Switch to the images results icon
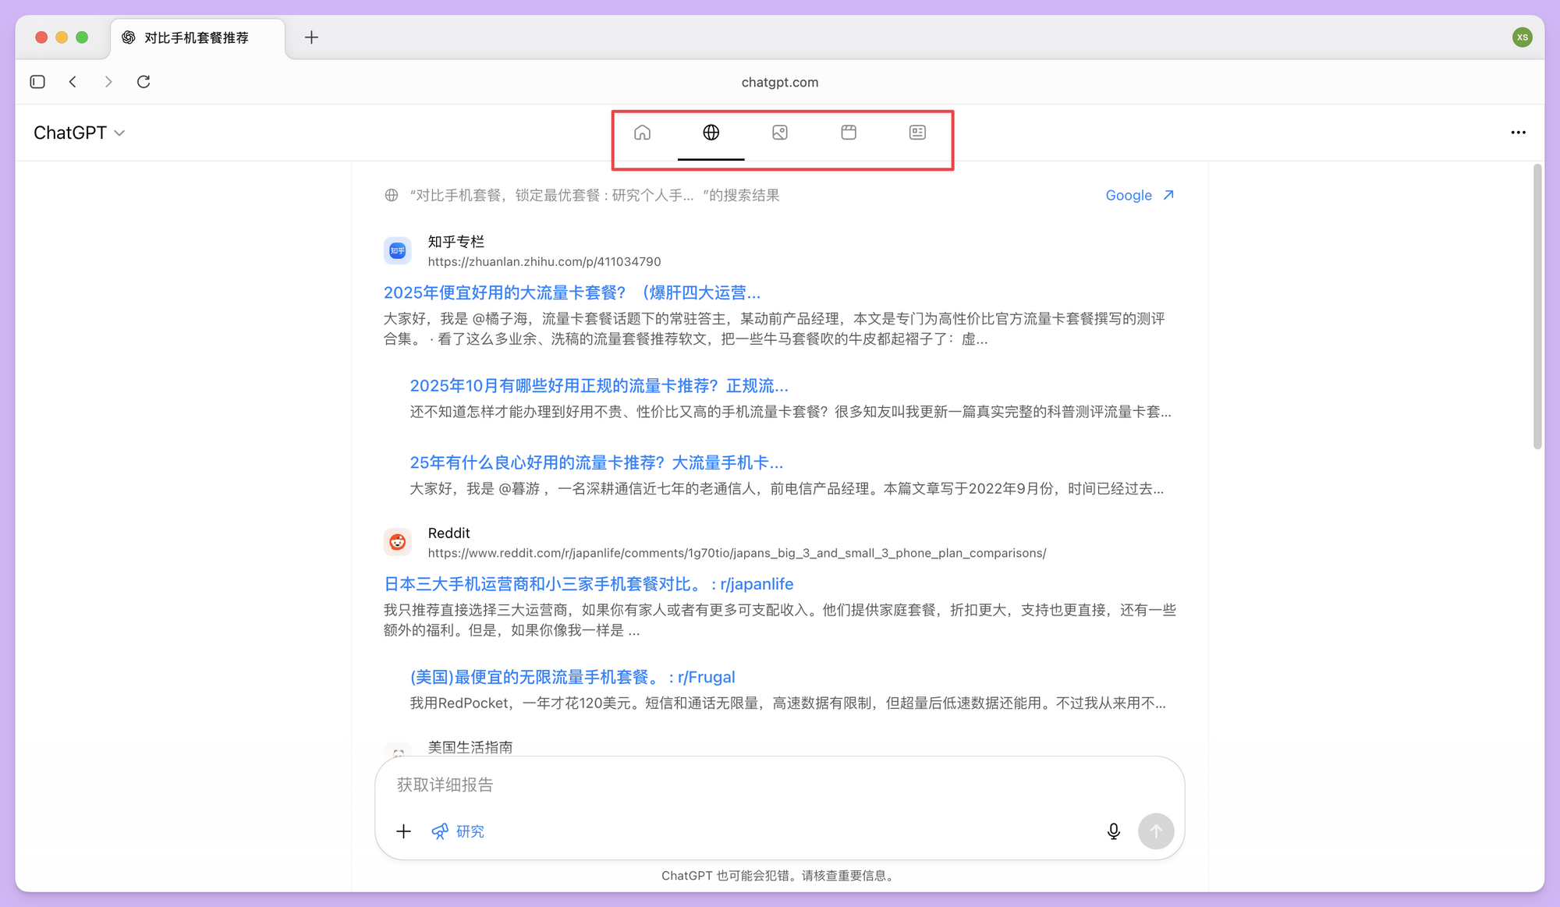 pyautogui.click(x=779, y=133)
